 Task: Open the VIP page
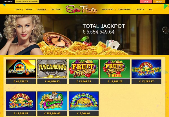pyautogui.click(x=150, y=10)
